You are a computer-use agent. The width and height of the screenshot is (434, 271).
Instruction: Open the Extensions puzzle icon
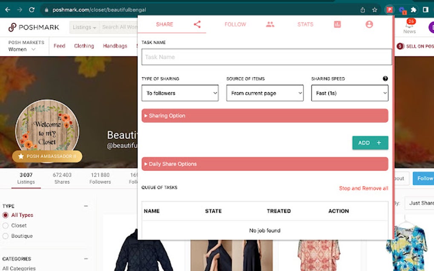(x=414, y=10)
